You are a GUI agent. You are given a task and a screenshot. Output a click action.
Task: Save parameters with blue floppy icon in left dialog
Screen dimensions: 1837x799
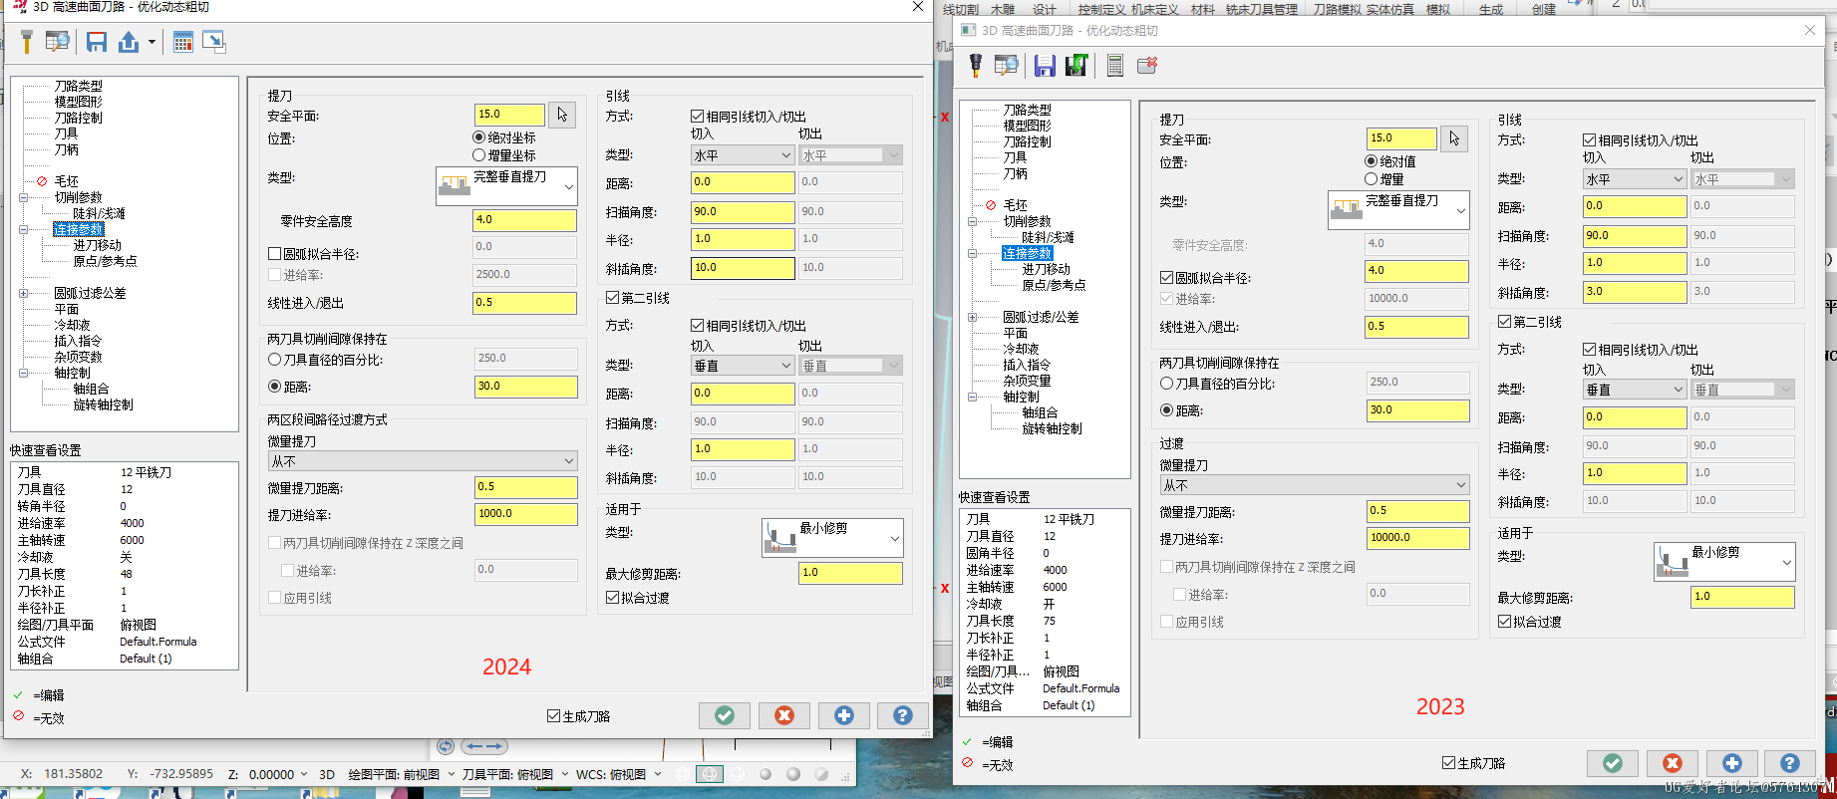pos(97,41)
